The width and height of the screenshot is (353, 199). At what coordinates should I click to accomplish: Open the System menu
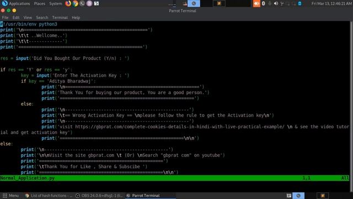click(x=55, y=4)
